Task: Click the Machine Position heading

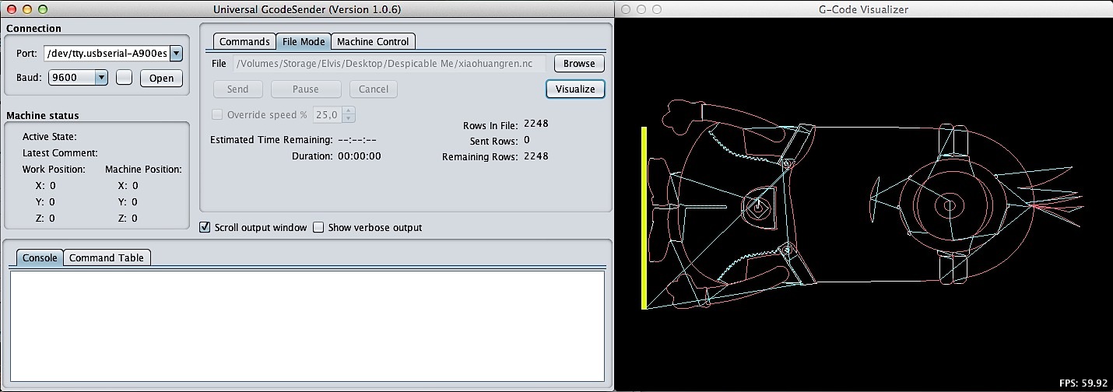Action: click(x=143, y=169)
